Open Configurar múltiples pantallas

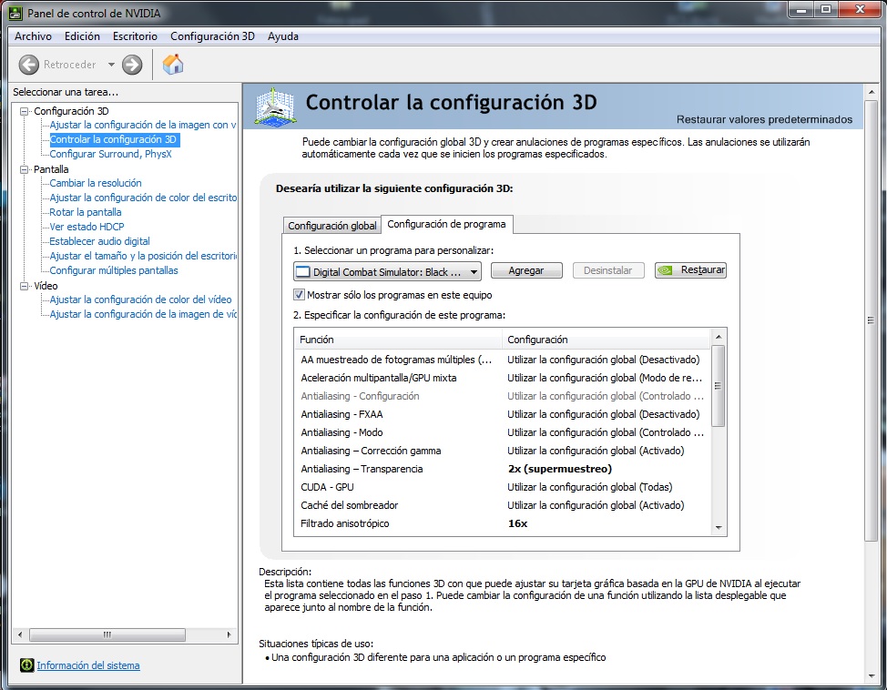click(x=114, y=271)
